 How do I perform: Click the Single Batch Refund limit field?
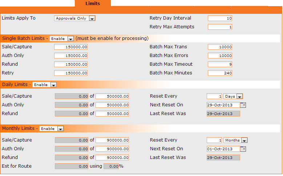(x=71, y=64)
